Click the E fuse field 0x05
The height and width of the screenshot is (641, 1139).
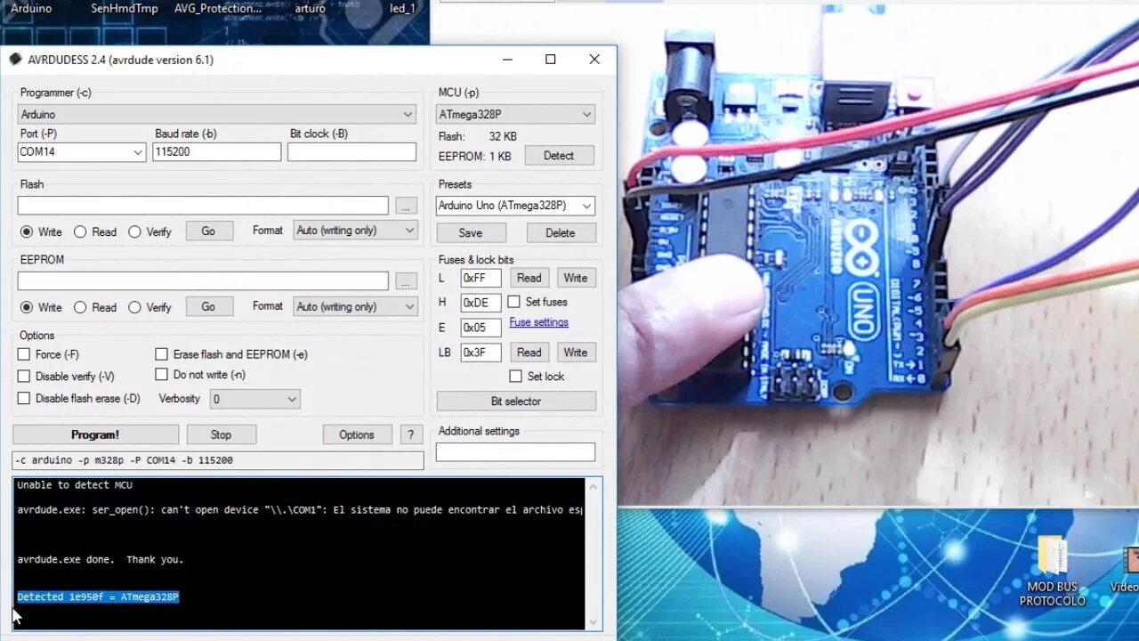[x=481, y=328]
